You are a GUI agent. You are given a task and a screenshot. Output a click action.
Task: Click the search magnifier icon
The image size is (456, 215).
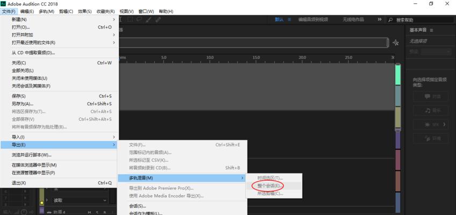[390, 20]
